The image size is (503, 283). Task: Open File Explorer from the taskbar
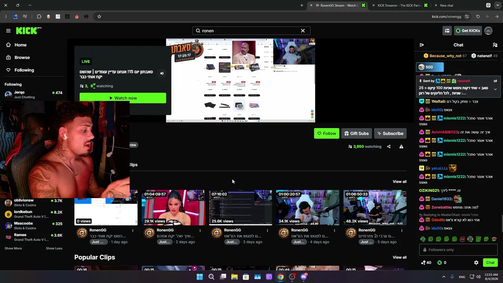[x=234, y=277]
